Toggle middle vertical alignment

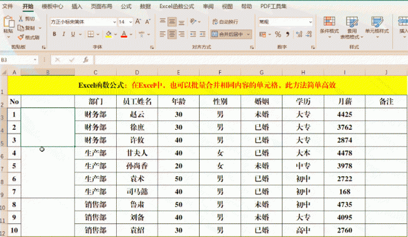click(172, 21)
